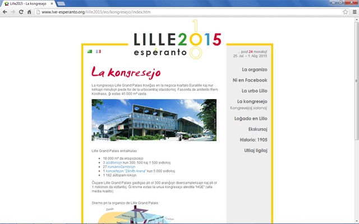Open the Chrome hamburger menu
Screen dimensions: 359x224
pos(355,12)
